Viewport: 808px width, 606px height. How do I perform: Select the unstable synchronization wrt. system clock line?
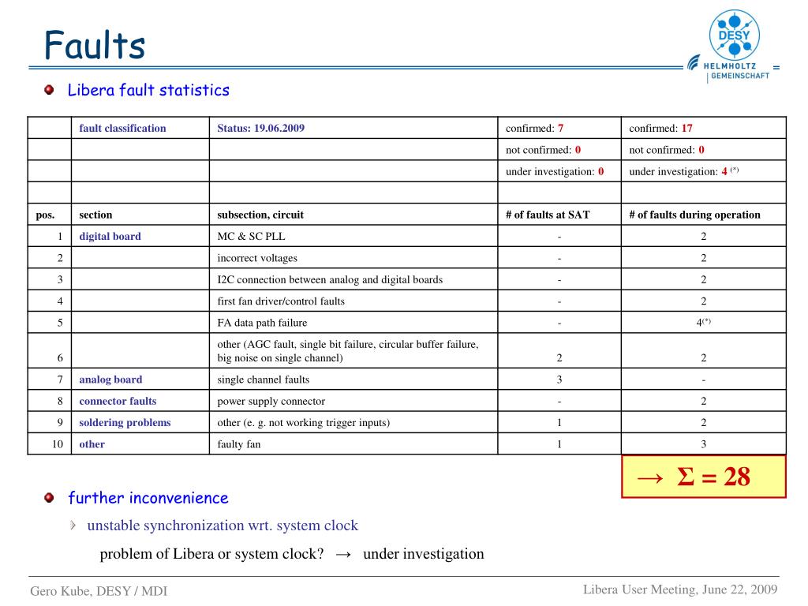tap(222, 525)
